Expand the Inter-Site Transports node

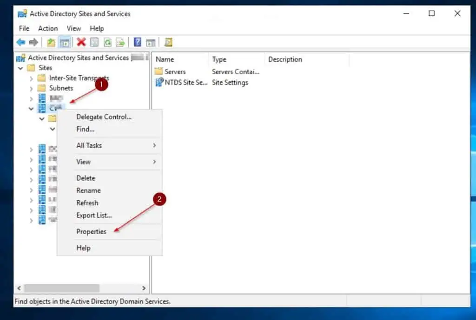click(31, 78)
